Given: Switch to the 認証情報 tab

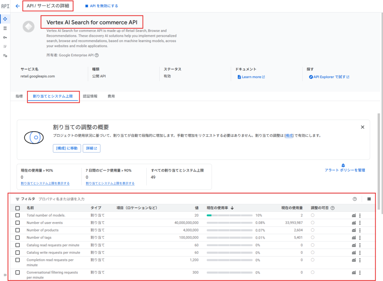Looking at the screenshot, I should [x=90, y=96].
